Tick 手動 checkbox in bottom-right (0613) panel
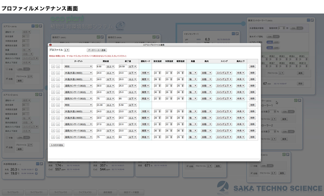This screenshot has height=196, width=324. (252, 166)
